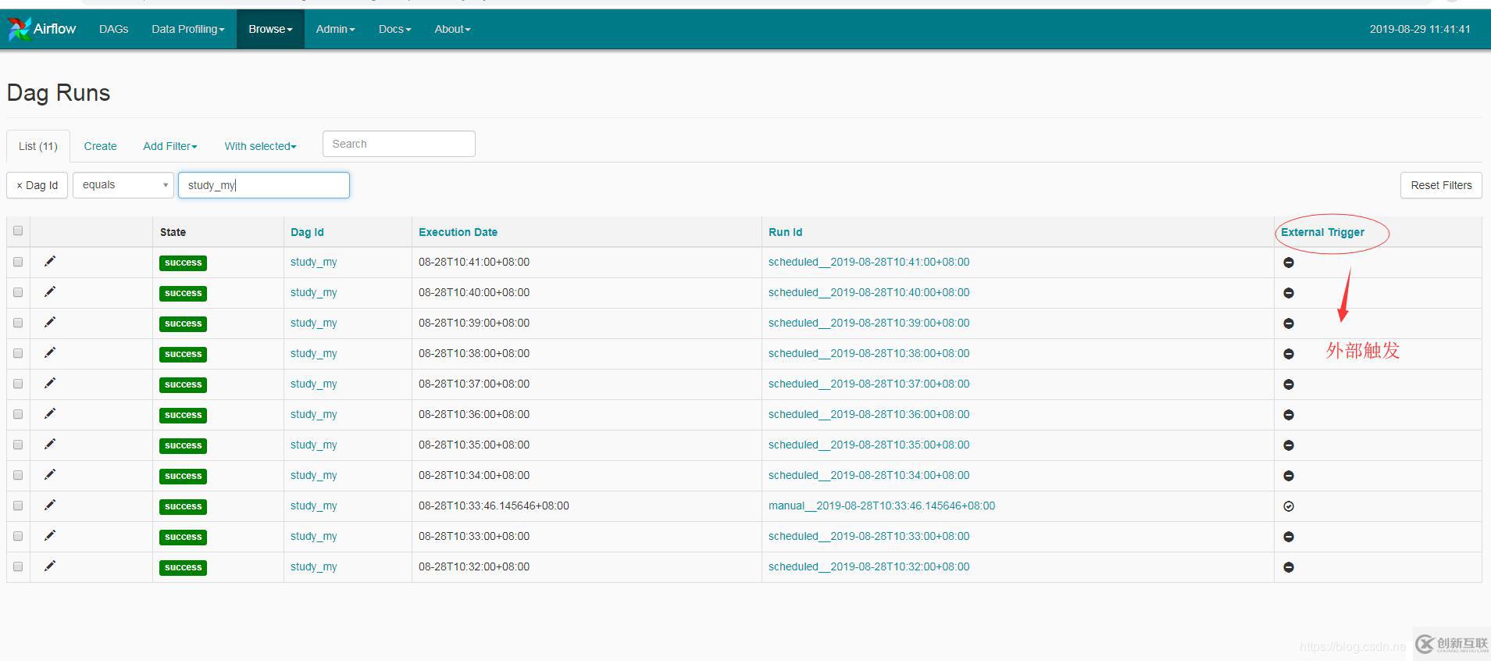The height and width of the screenshot is (661, 1491).
Task: Click the Airflow pinwheel logo
Action: click(20, 29)
